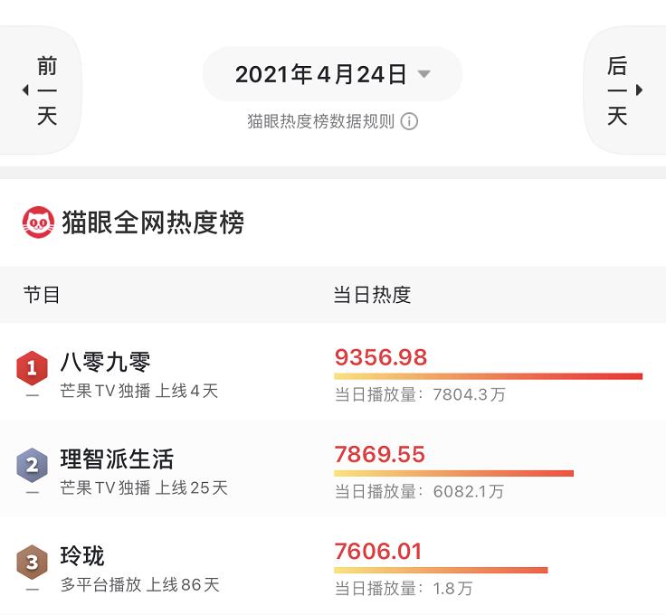Click the rank 1 red badge
This screenshot has width=666, height=615.
[33, 367]
